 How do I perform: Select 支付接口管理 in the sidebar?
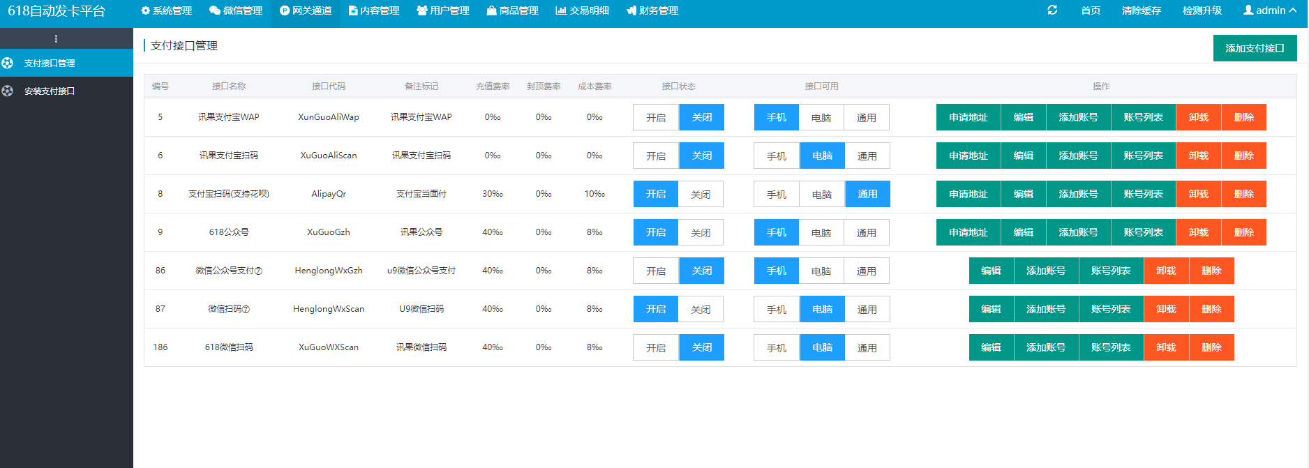pyautogui.click(x=50, y=63)
